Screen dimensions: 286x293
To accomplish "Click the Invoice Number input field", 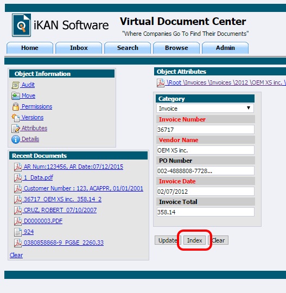I will tap(206, 130).
